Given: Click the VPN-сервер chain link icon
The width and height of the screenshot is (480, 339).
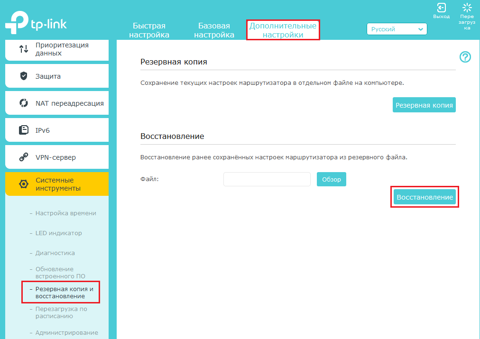Looking at the screenshot, I should pyautogui.click(x=24, y=157).
